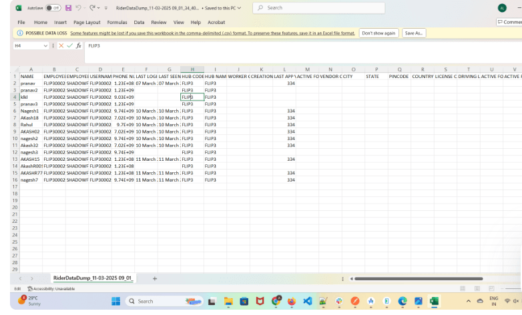Open the Formulas tab
The image size is (522, 315).
coord(117,22)
